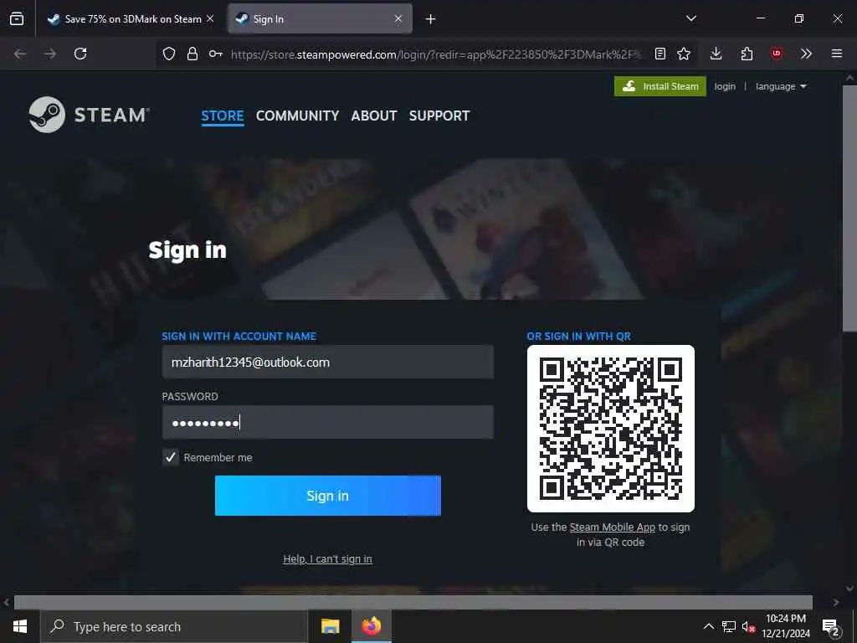Open the ABOUT page

(374, 116)
